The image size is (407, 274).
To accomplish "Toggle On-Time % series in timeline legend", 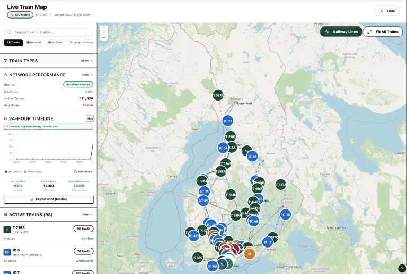I will click(13, 172).
